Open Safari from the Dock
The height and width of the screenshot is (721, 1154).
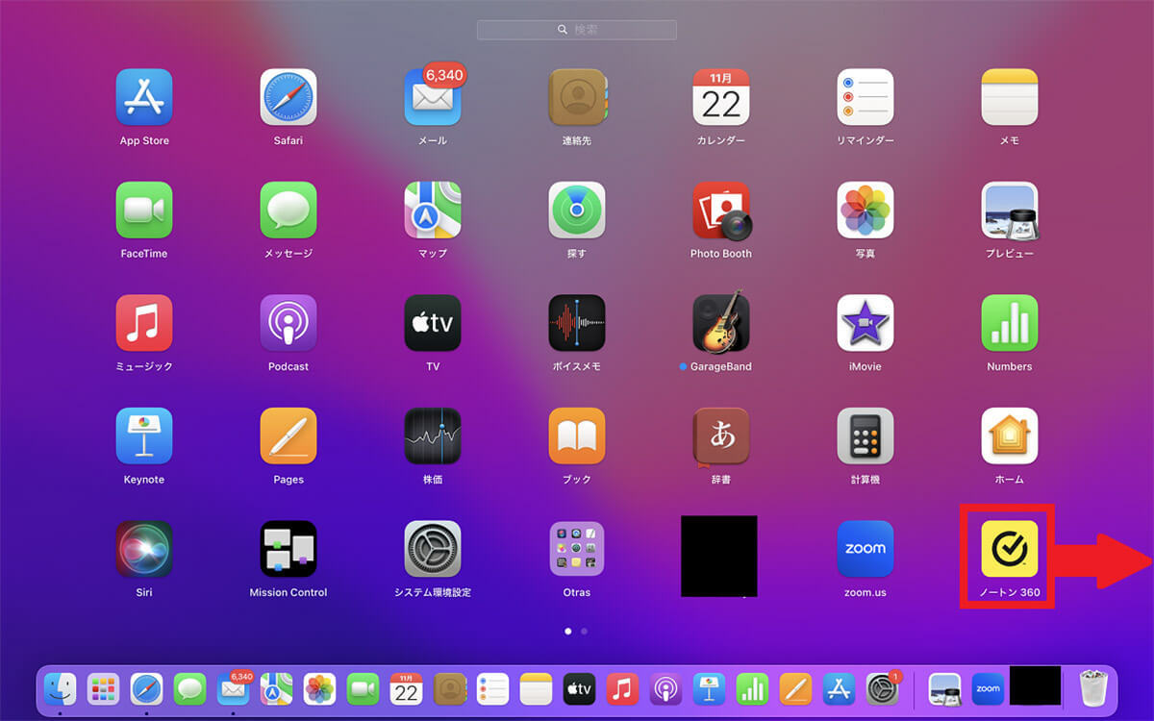tap(146, 688)
